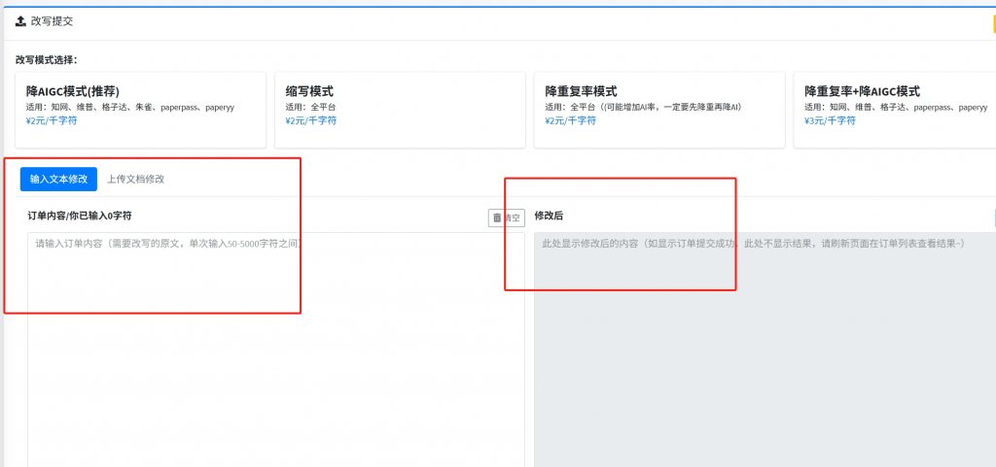Click ¥2元/千字符 price under 降AIGC模式
Image resolution: width=996 pixels, height=467 pixels.
pos(52,120)
